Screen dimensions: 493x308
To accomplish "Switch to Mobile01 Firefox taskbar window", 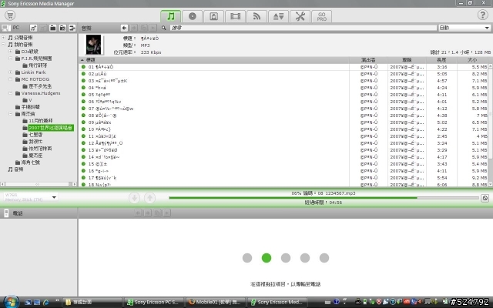I will point(215,302).
